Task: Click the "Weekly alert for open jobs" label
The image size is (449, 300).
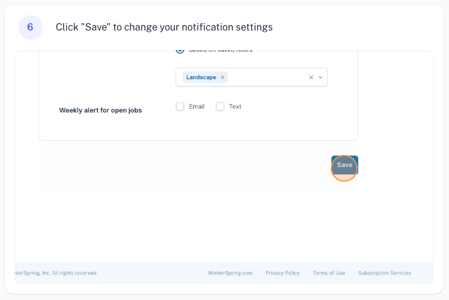Action: (101, 110)
